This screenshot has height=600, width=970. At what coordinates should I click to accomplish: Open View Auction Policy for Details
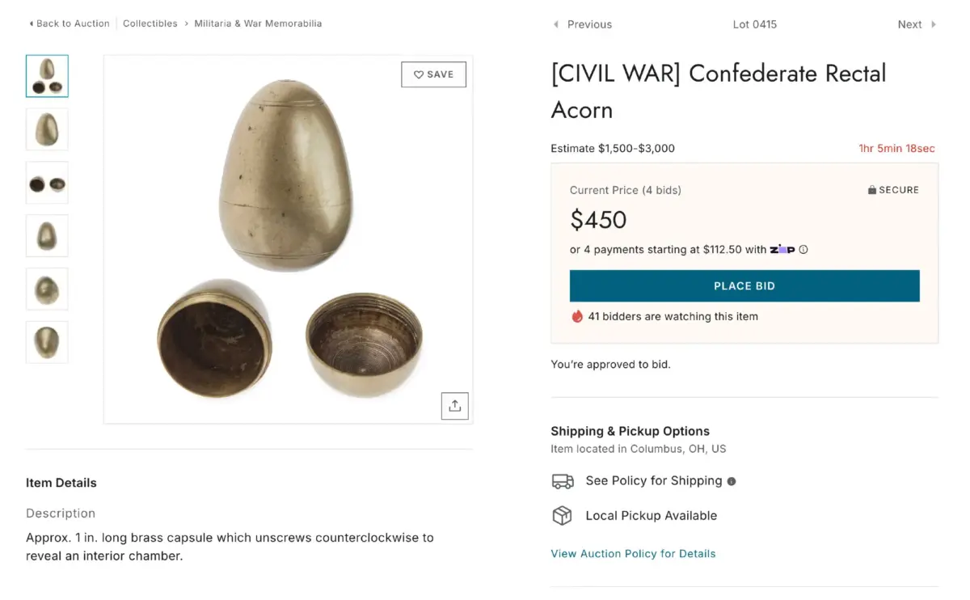[633, 554]
